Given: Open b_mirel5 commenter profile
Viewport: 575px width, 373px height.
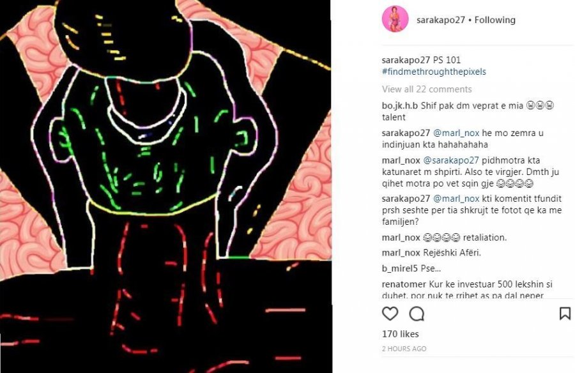Looking at the screenshot, I should 400,268.
